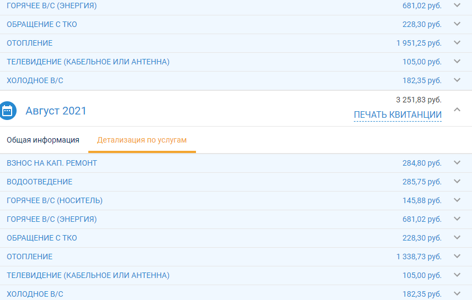
Task: Expand top ОБРАЩЕНИЕ С ТКО chevron
Action: 457,24
